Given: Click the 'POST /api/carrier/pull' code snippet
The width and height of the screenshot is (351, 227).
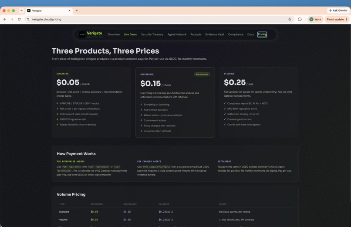Looking at the screenshot, I should [x=156, y=167].
